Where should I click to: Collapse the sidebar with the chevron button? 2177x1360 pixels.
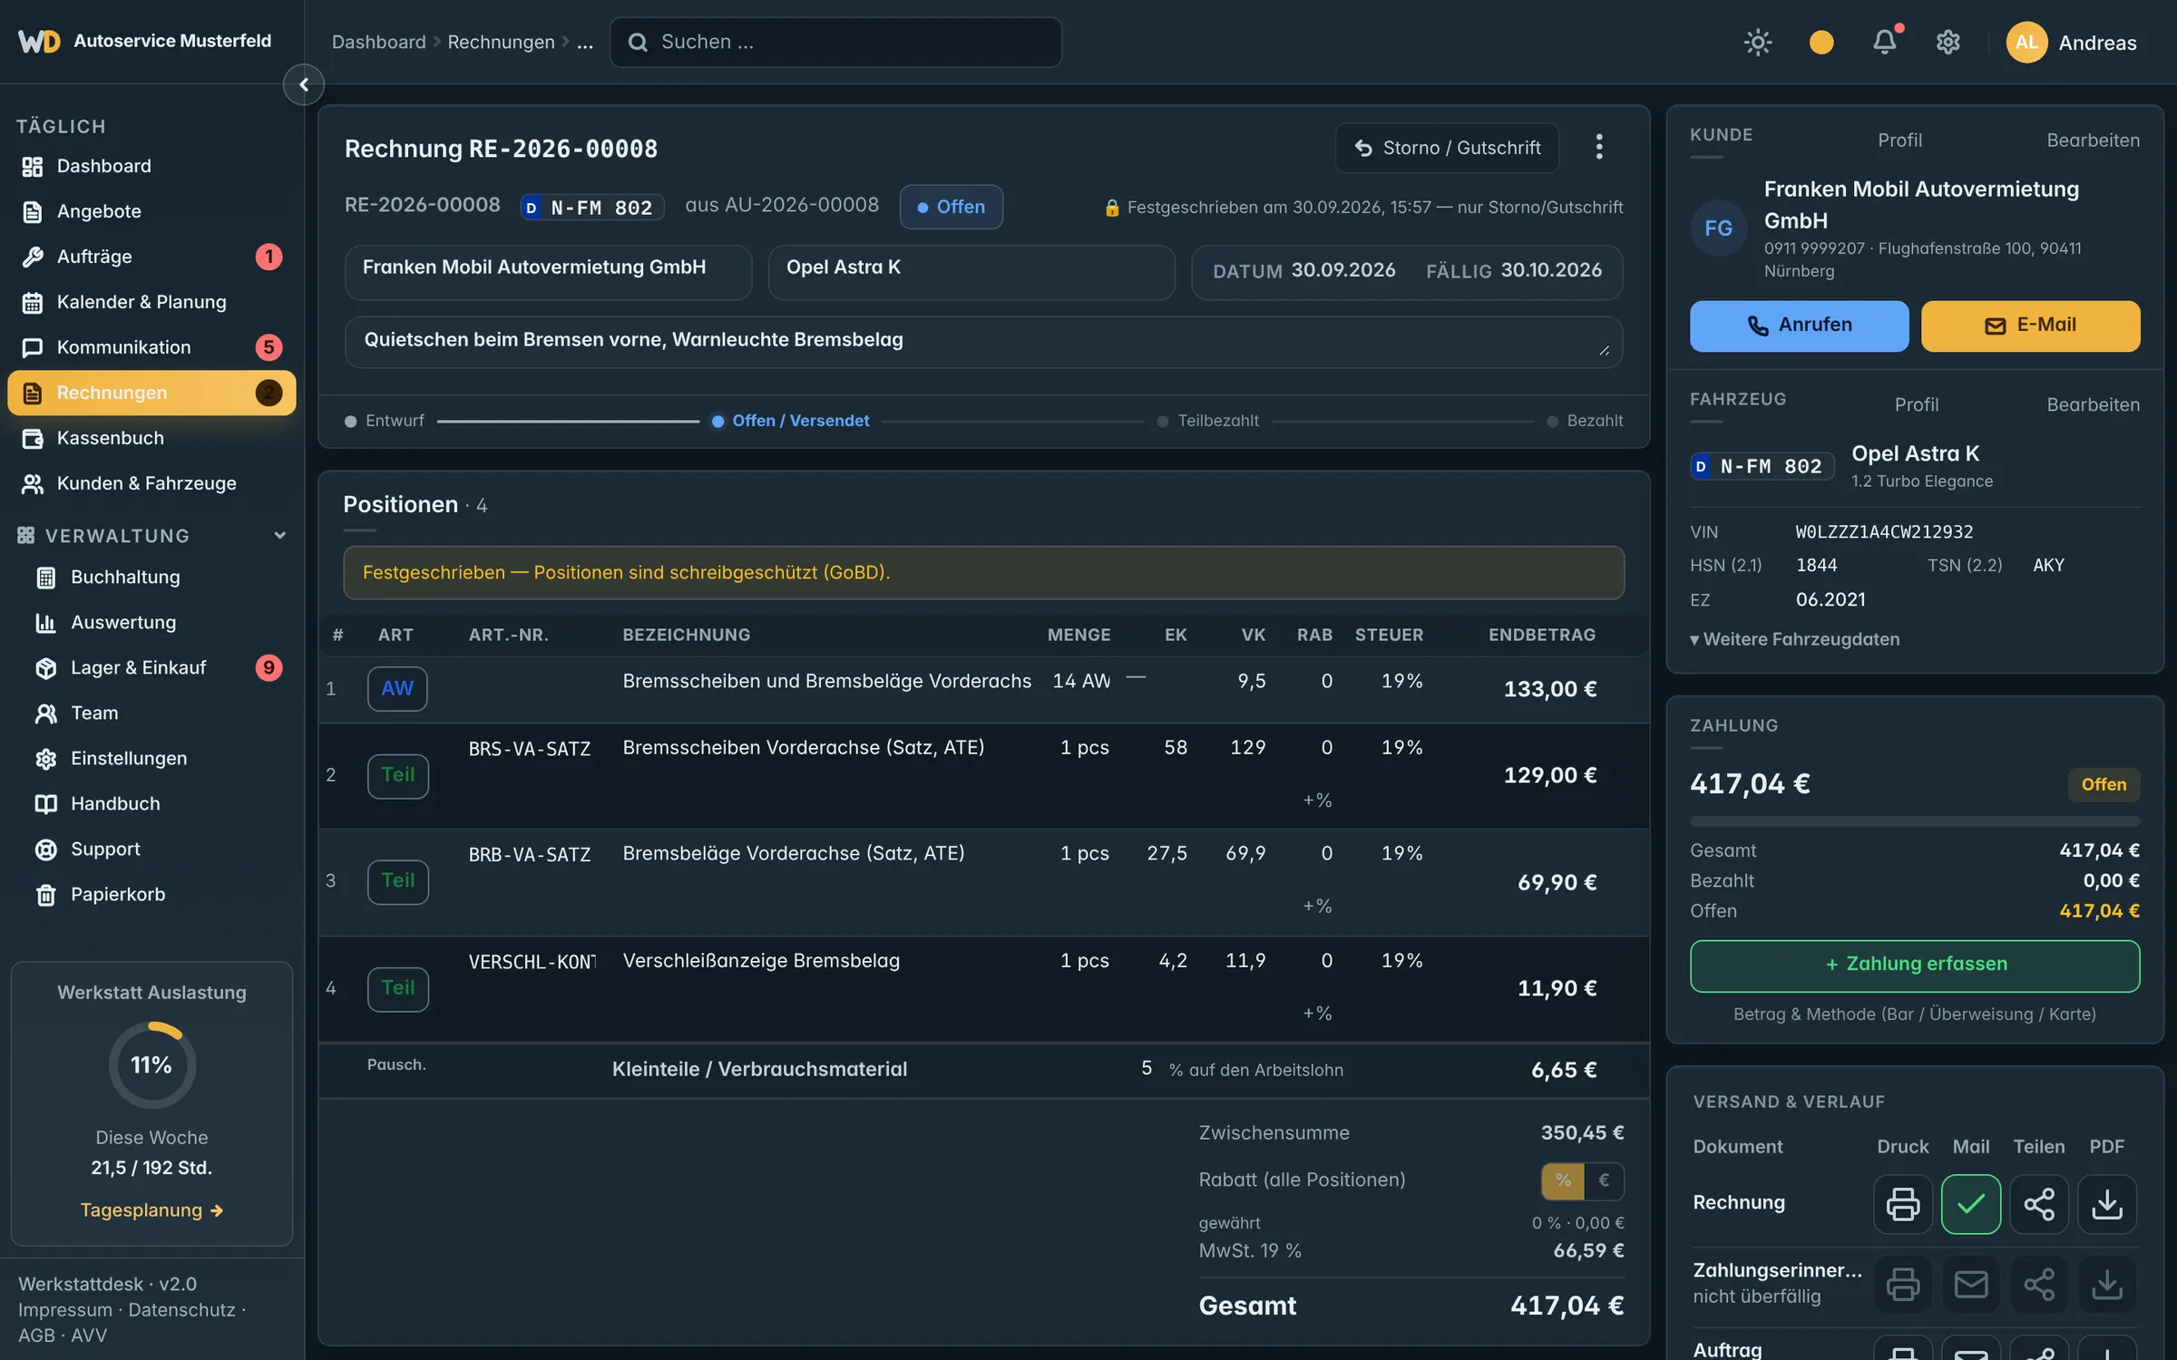pos(304,84)
